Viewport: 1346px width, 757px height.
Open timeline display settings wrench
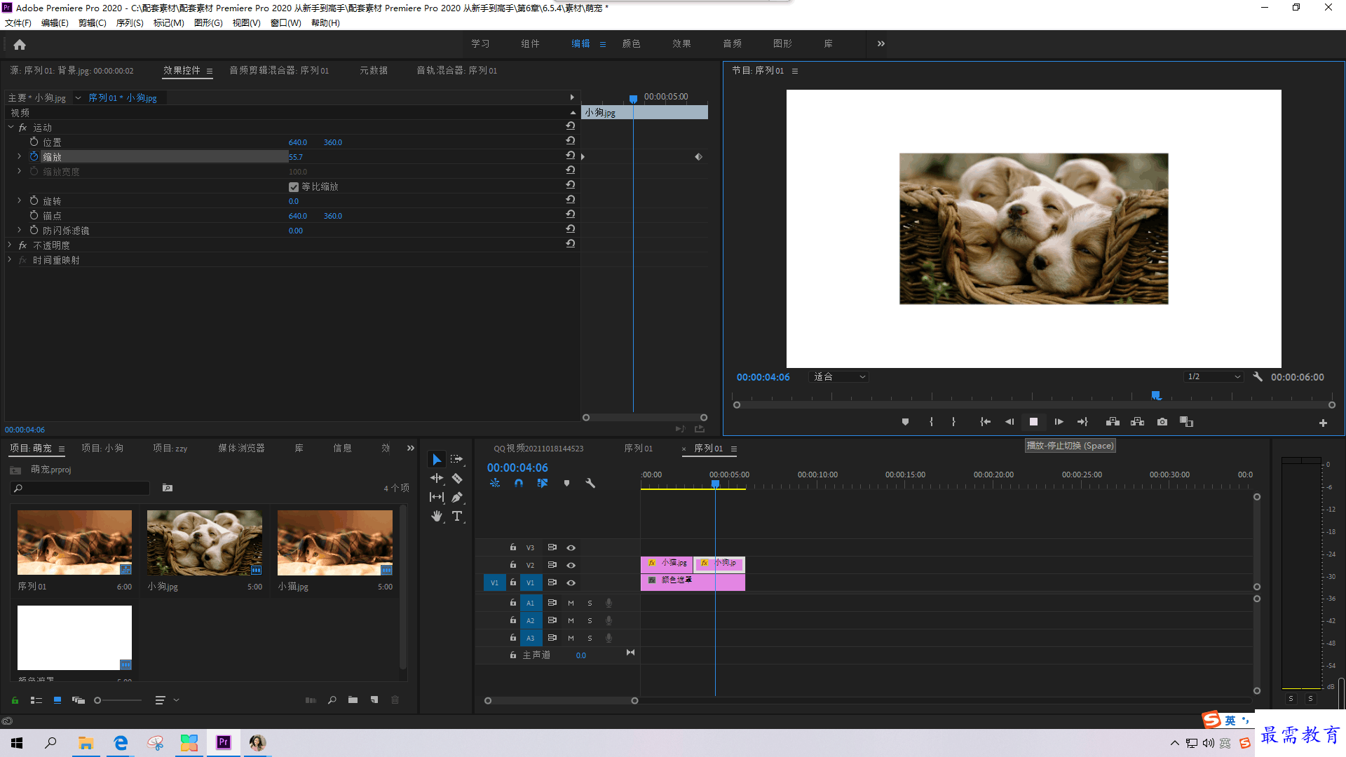[590, 483]
